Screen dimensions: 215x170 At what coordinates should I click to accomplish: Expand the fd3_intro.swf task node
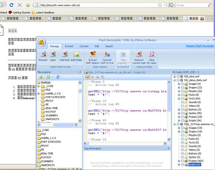tap(175, 77)
